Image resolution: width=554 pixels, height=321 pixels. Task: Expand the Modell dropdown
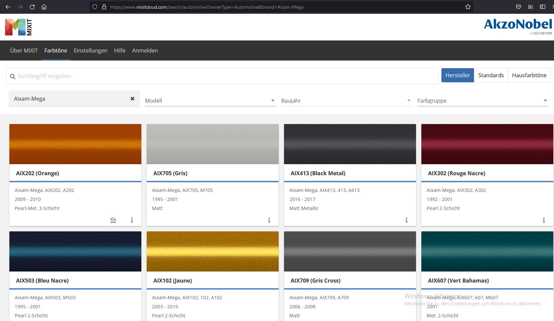point(210,101)
